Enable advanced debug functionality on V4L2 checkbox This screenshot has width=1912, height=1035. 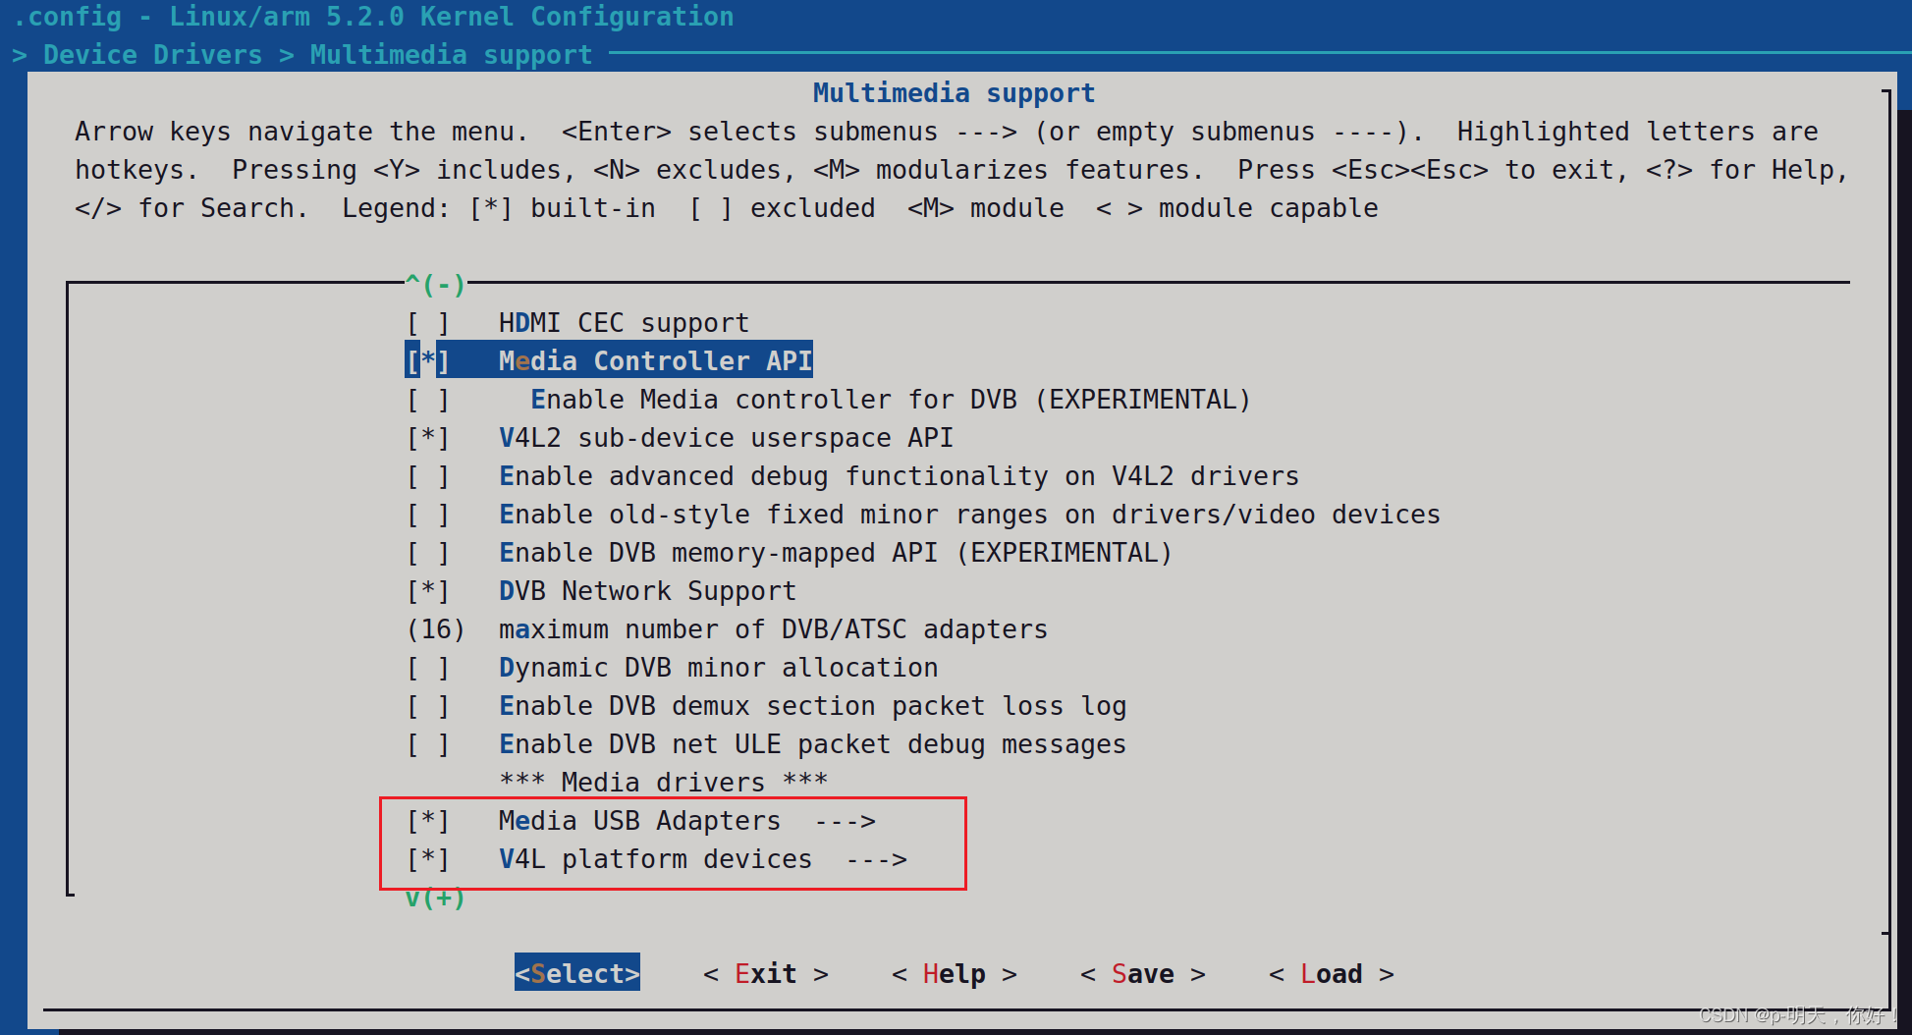(x=428, y=476)
